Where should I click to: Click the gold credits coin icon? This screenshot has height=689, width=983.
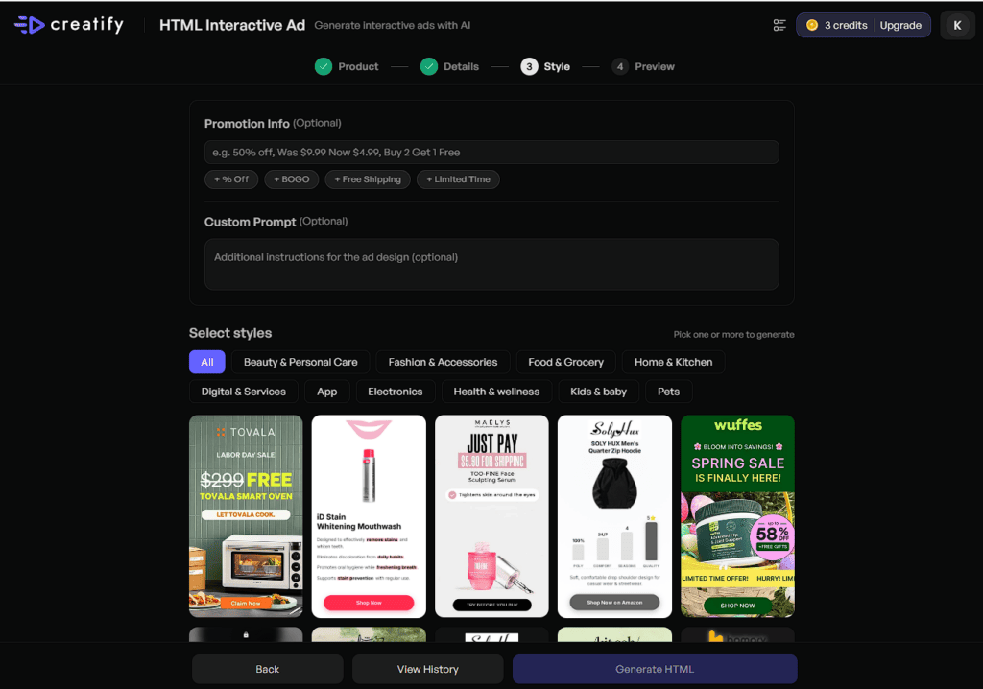[x=812, y=25]
